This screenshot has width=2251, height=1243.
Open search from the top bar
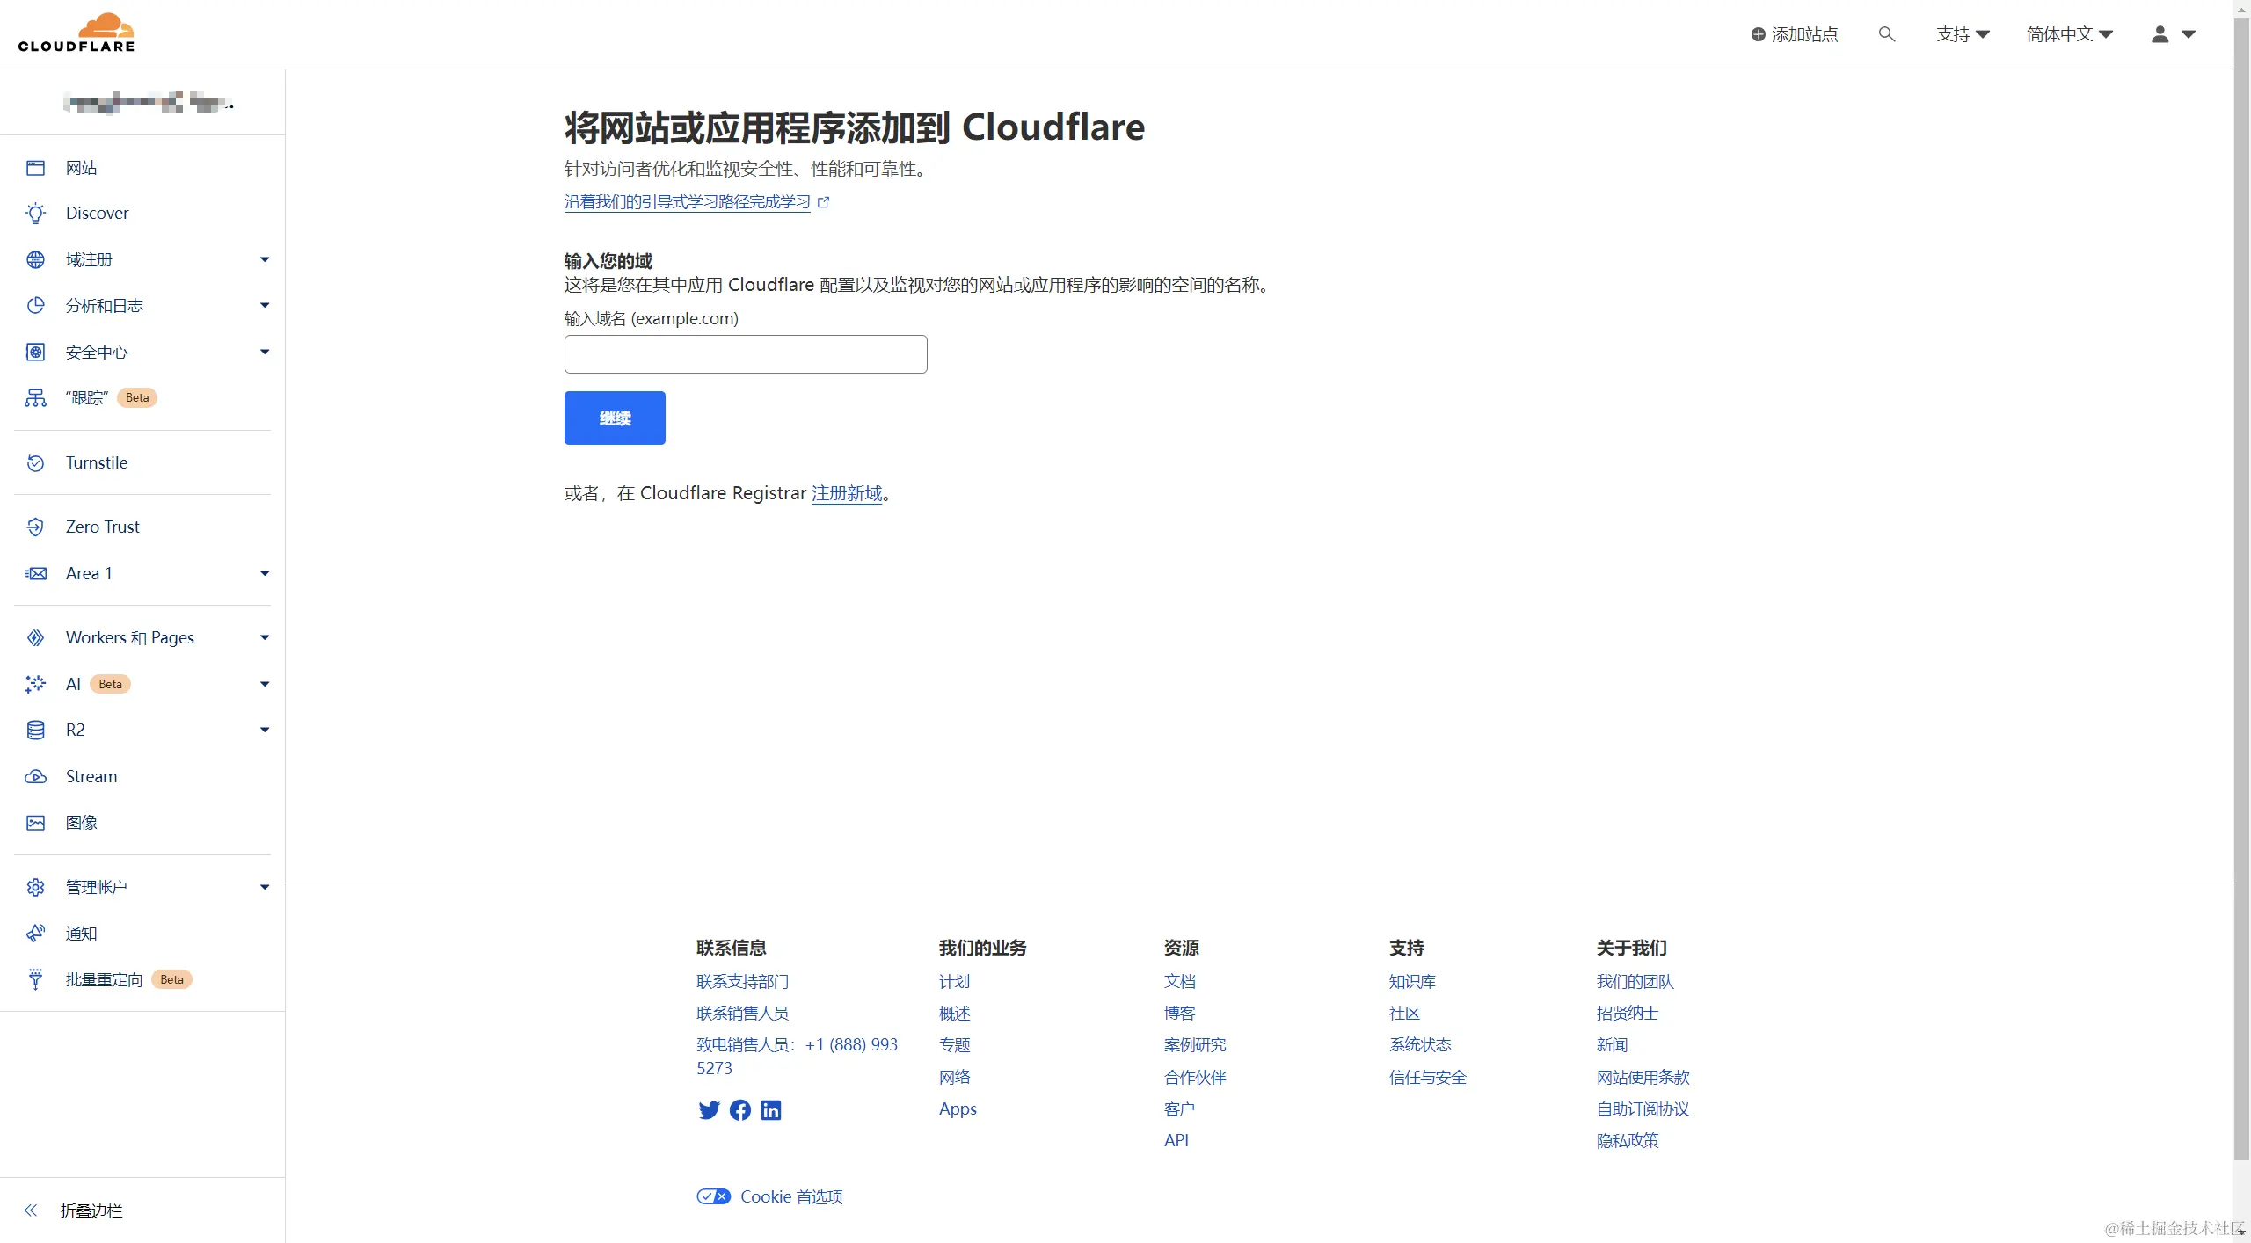tap(1887, 33)
